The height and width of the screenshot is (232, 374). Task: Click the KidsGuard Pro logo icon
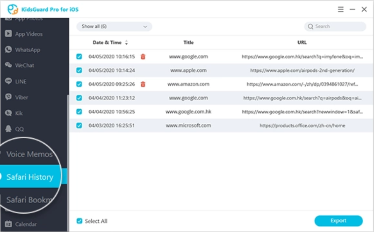tap(13, 9)
